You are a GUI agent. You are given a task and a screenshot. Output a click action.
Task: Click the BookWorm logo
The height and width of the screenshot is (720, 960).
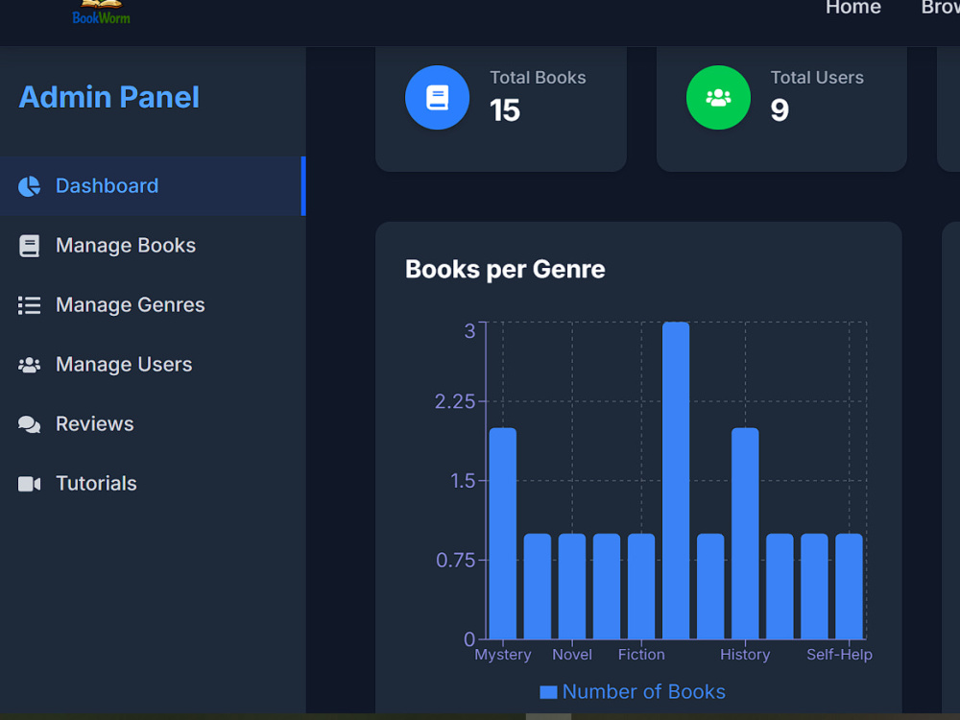point(101,12)
